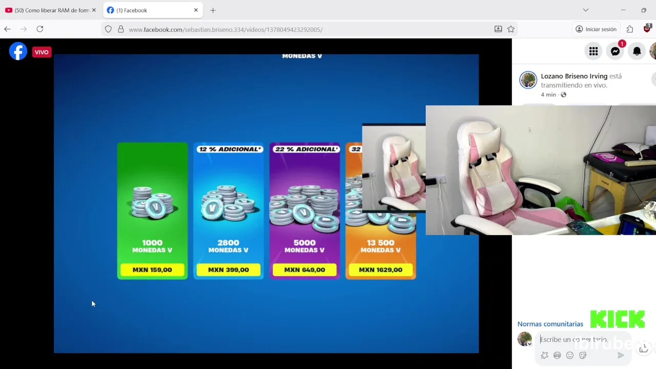Open the shield tracking protection icon

(x=108, y=29)
